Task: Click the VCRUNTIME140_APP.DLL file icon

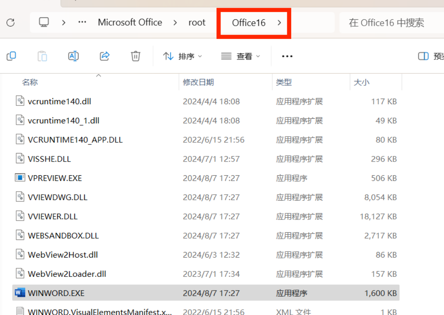Action: (x=20, y=139)
